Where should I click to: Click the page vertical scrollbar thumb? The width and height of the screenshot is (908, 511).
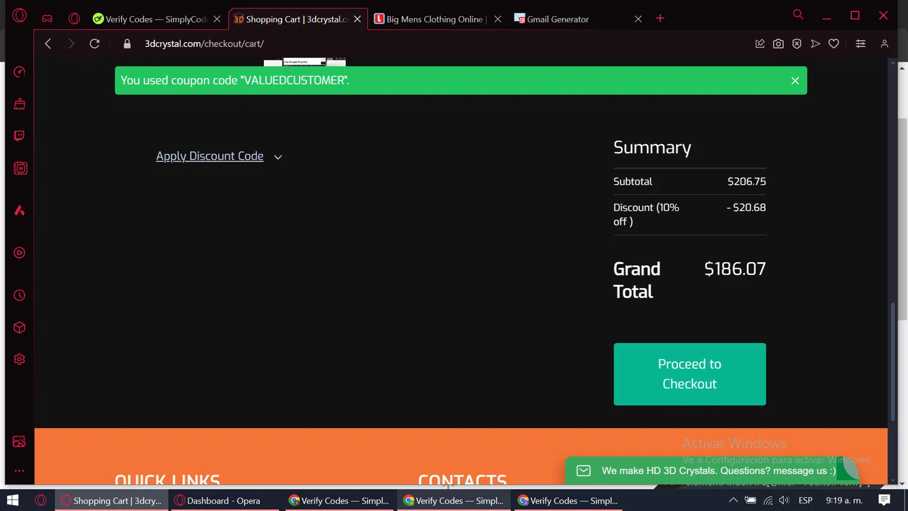coord(892,361)
